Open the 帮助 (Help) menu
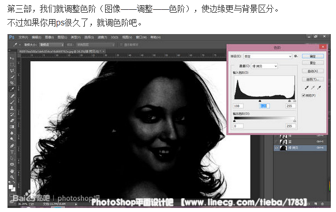 click(155, 38)
